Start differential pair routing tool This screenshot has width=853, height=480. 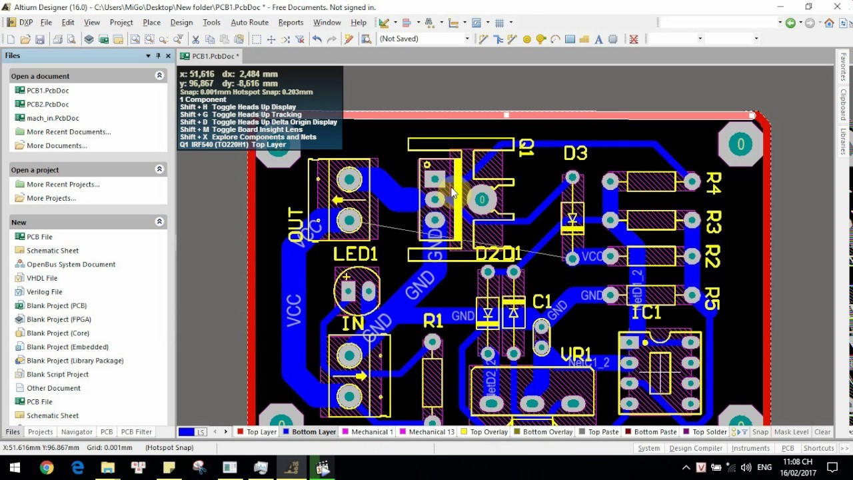click(x=512, y=39)
